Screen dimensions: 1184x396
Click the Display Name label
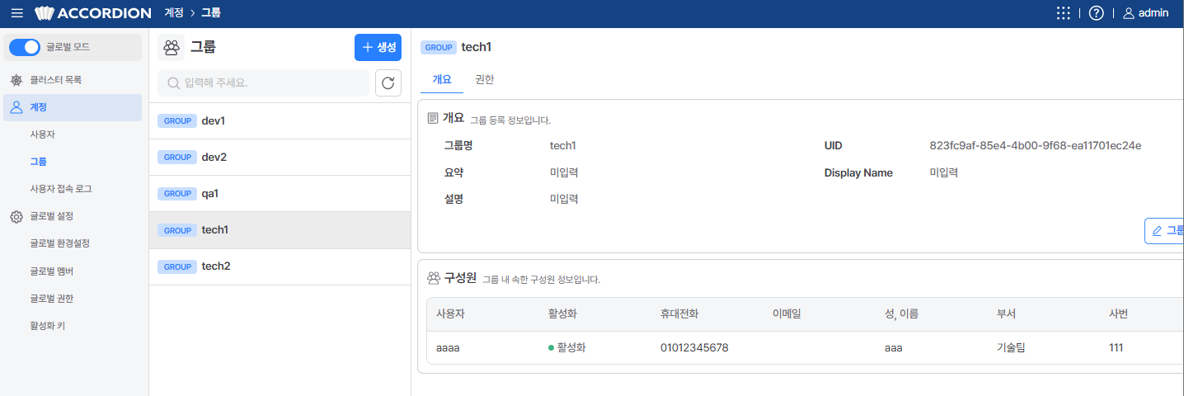tap(858, 173)
